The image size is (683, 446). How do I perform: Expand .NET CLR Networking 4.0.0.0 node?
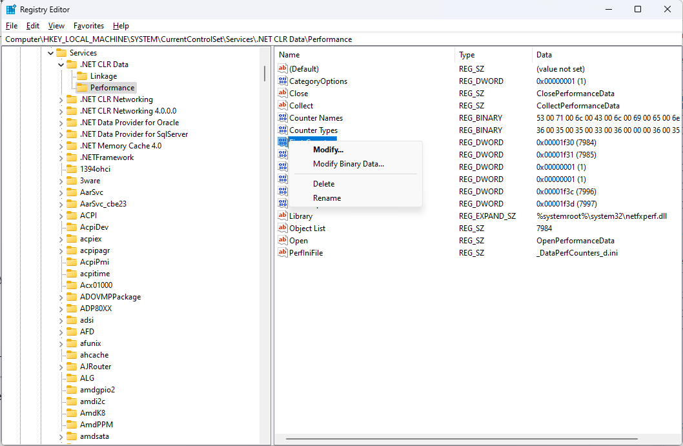pos(61,112)
